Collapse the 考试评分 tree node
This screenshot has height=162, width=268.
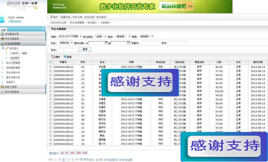click(x=3, y=48)
